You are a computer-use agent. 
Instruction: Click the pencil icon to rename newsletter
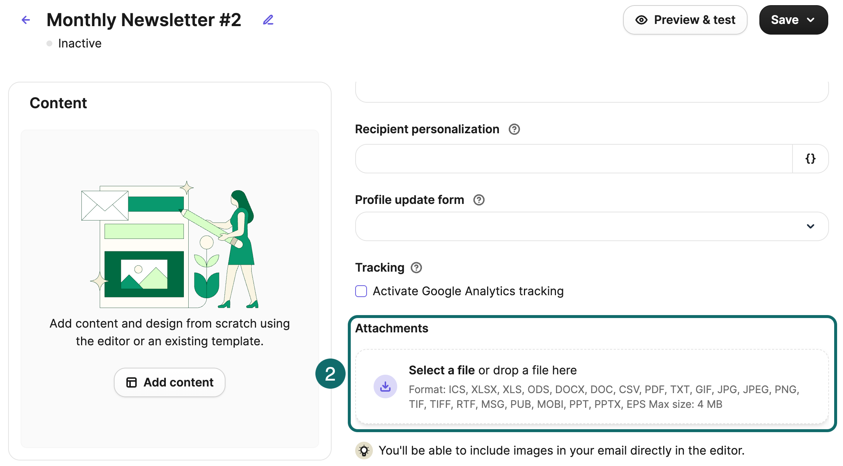(x=268, y=20)
